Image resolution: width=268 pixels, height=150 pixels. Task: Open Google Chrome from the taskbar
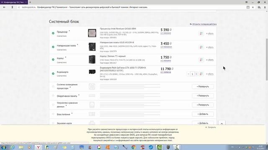(x=134, y=147)
